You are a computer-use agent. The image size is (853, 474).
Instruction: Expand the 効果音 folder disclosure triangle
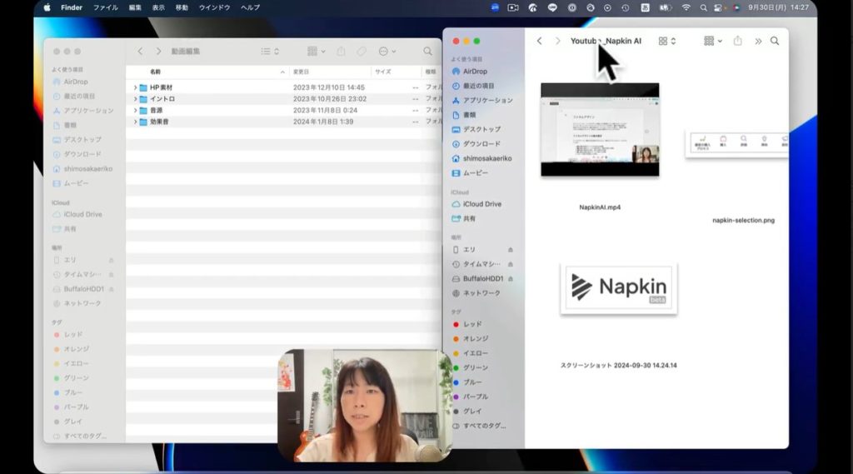click(135, 122)
